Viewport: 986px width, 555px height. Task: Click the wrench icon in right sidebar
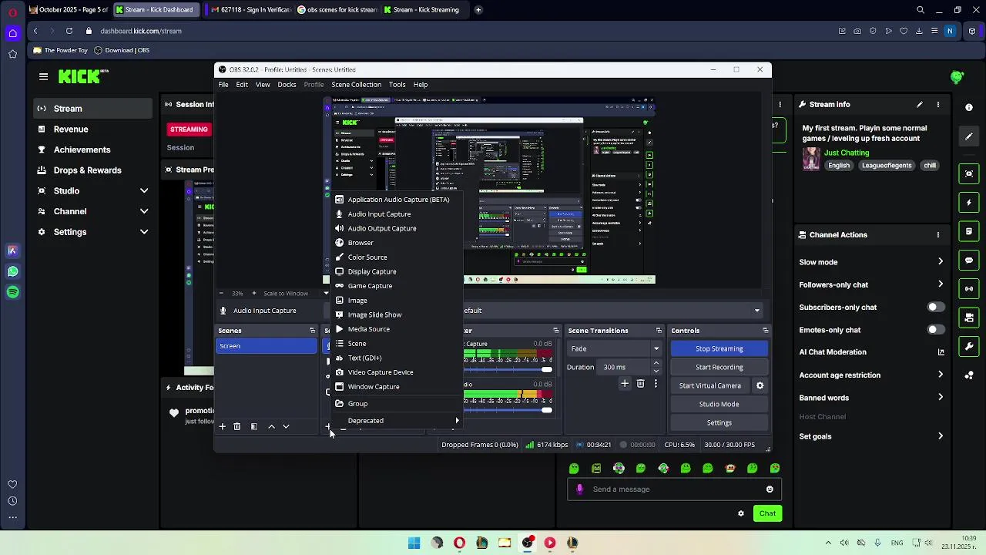(969, 346)
